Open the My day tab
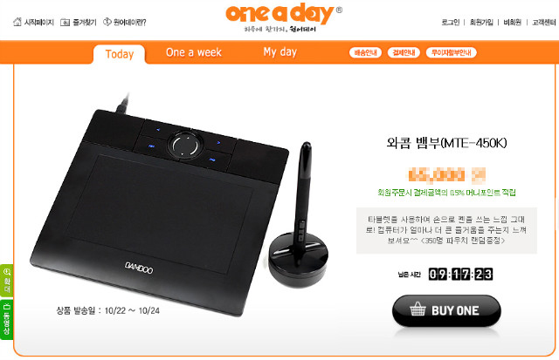The width and height of the screenshot is (559, 360). [279, 52]
